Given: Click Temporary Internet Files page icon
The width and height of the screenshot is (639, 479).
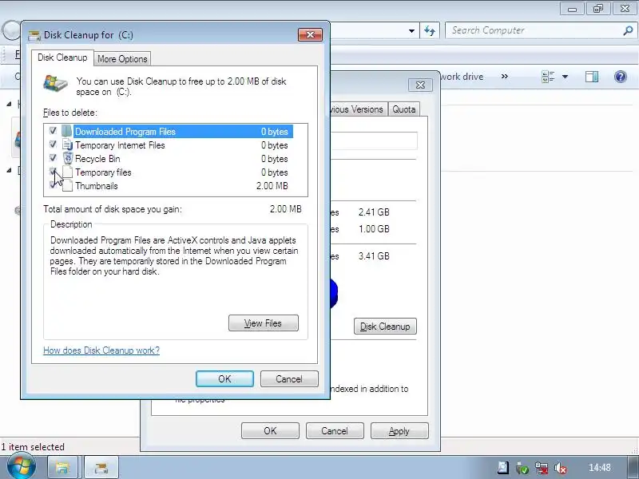Looking at the screenshot, I should pyautogui.click(x=67, y=144).
